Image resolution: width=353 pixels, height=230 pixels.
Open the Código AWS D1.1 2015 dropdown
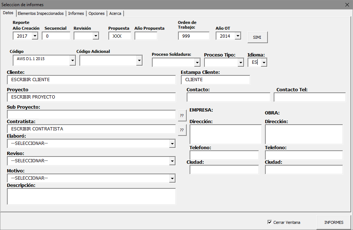72,60
